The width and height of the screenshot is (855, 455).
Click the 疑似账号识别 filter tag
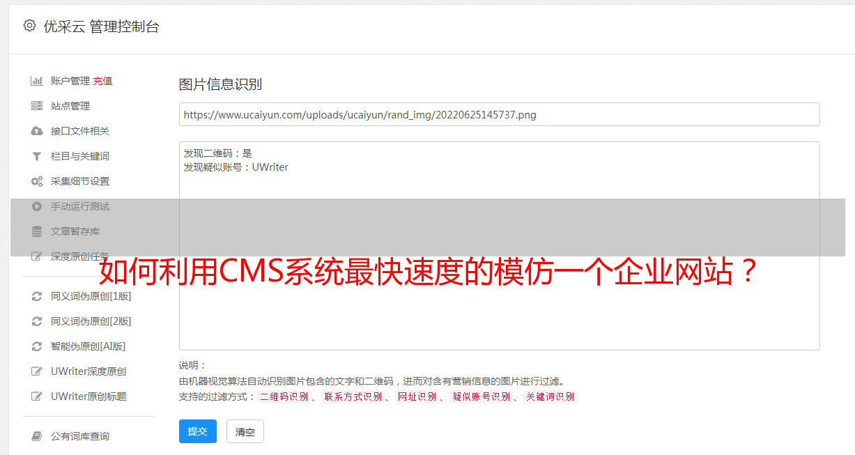[x=481, y=396]
